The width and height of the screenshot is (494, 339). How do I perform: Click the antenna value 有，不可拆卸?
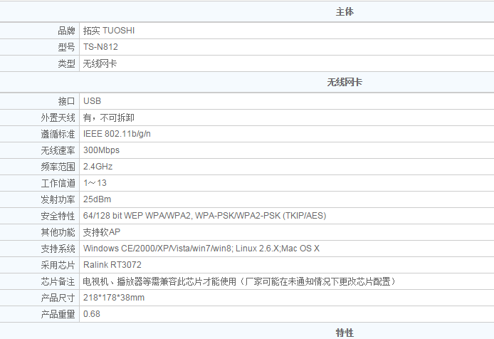[109, 118]
